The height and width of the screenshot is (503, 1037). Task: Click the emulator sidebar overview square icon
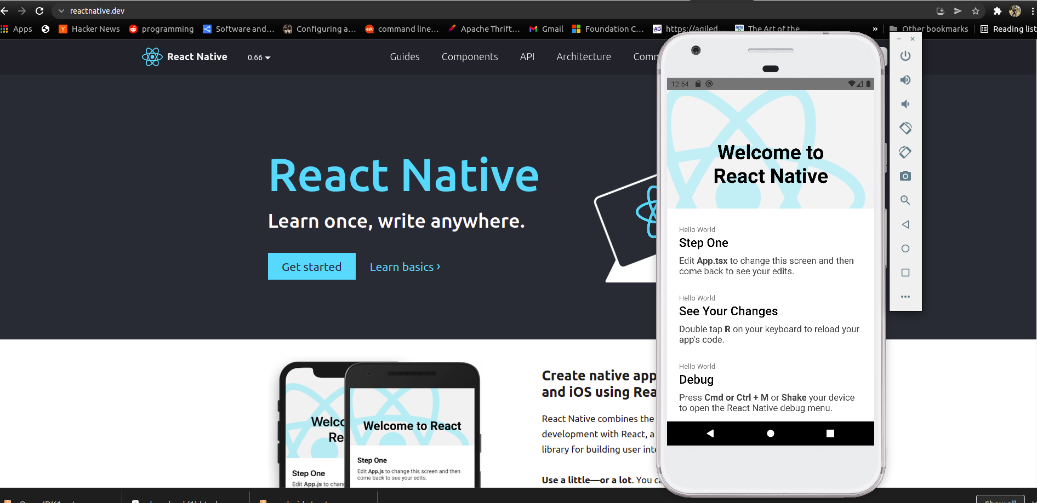905,273
